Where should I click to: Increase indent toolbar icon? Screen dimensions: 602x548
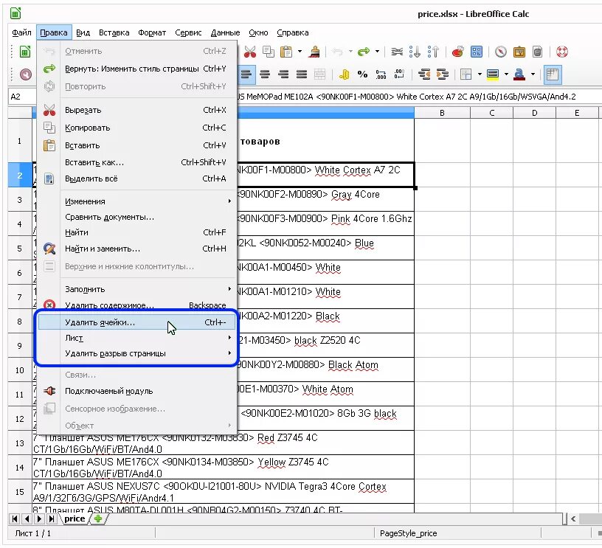point(443,74)
